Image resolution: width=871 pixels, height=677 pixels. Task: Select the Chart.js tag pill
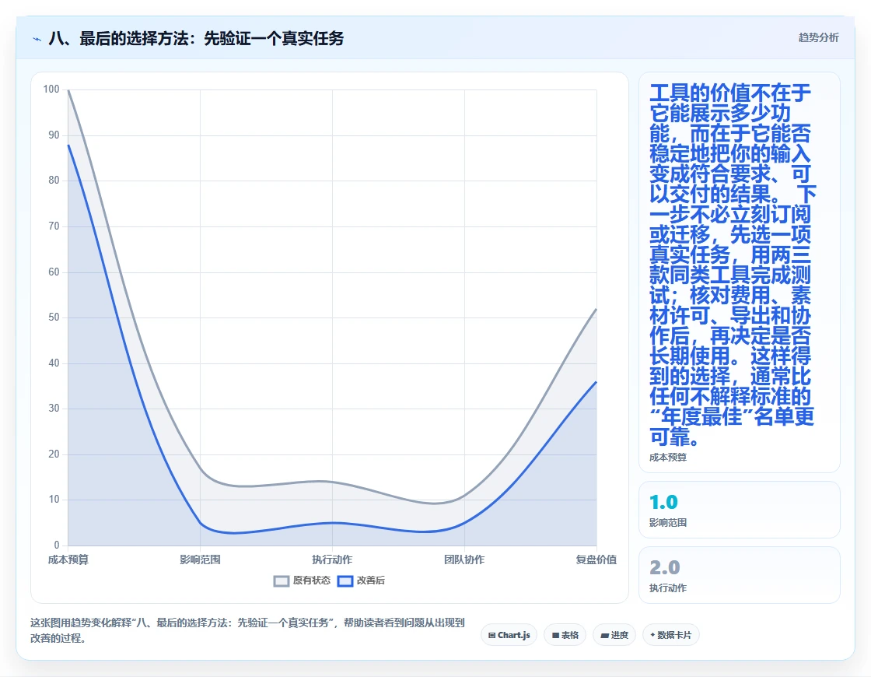509,635
